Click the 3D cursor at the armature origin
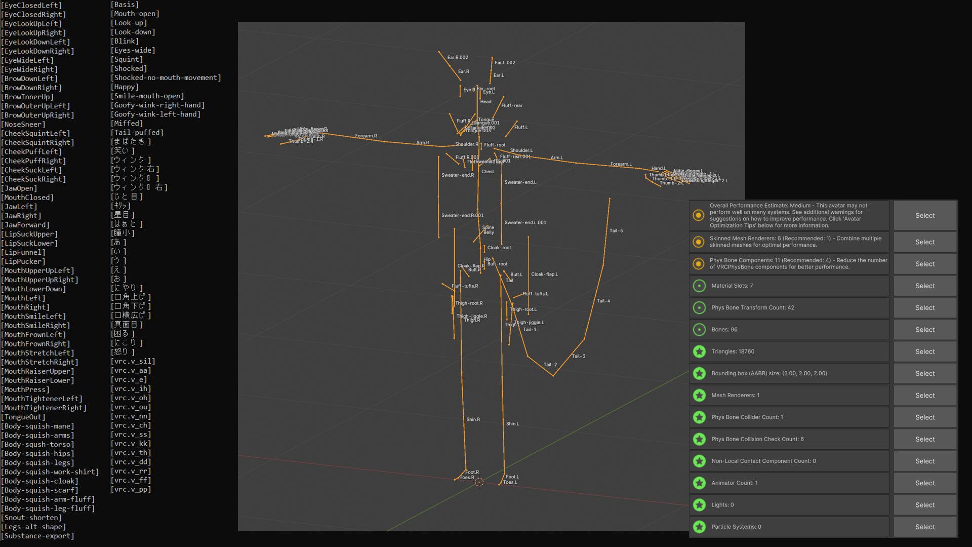This screenshot has height=547, width=972. coord(479,482)
